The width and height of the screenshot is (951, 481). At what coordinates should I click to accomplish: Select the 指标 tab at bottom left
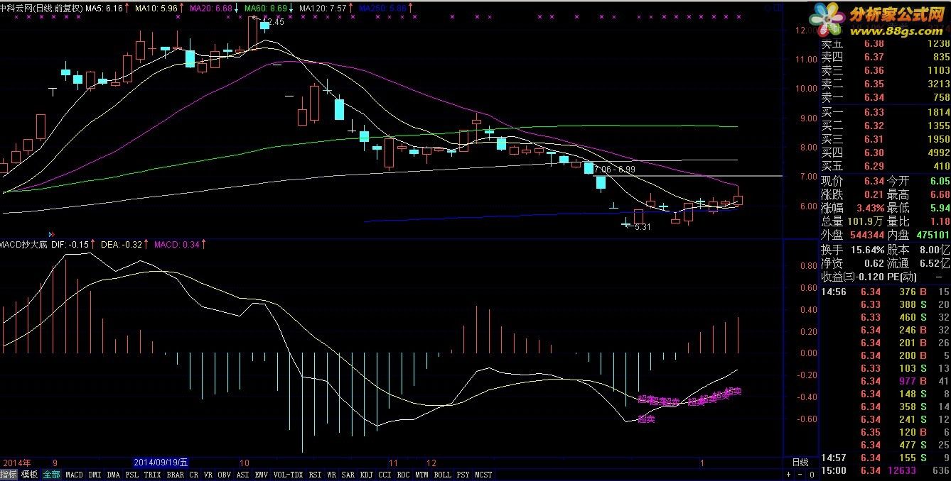pyautogui.click(x=9, y=475)
